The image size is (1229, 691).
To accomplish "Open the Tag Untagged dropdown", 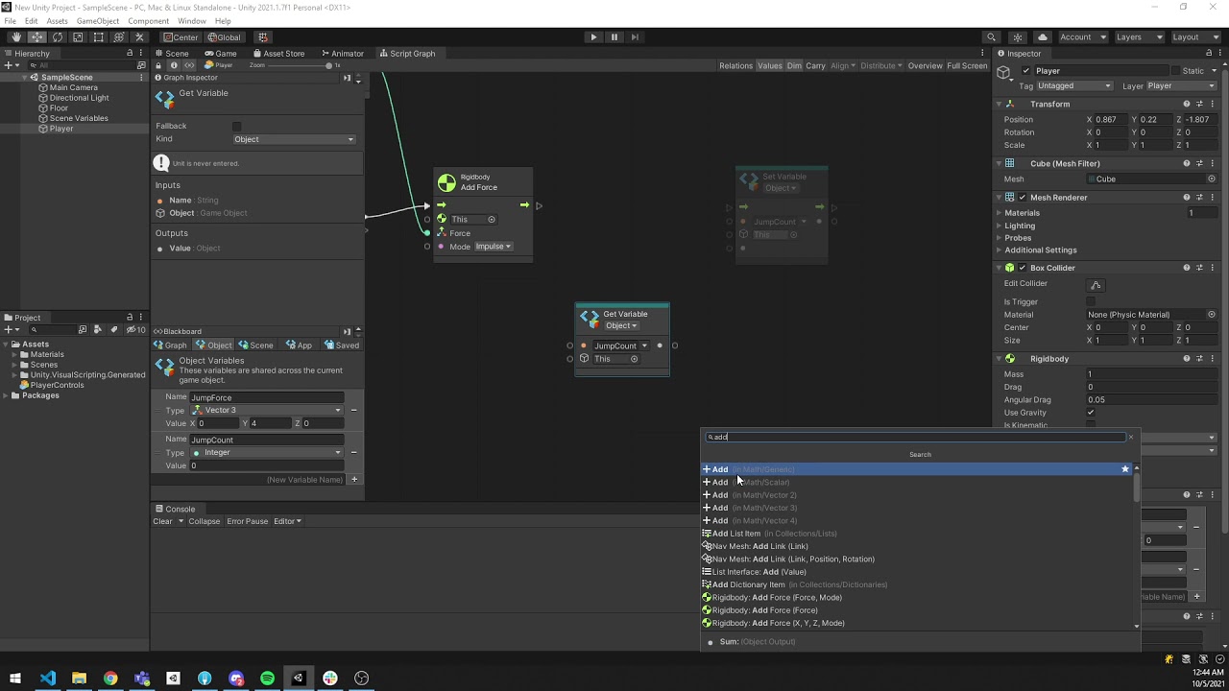I will click(x=1075, y=86).
